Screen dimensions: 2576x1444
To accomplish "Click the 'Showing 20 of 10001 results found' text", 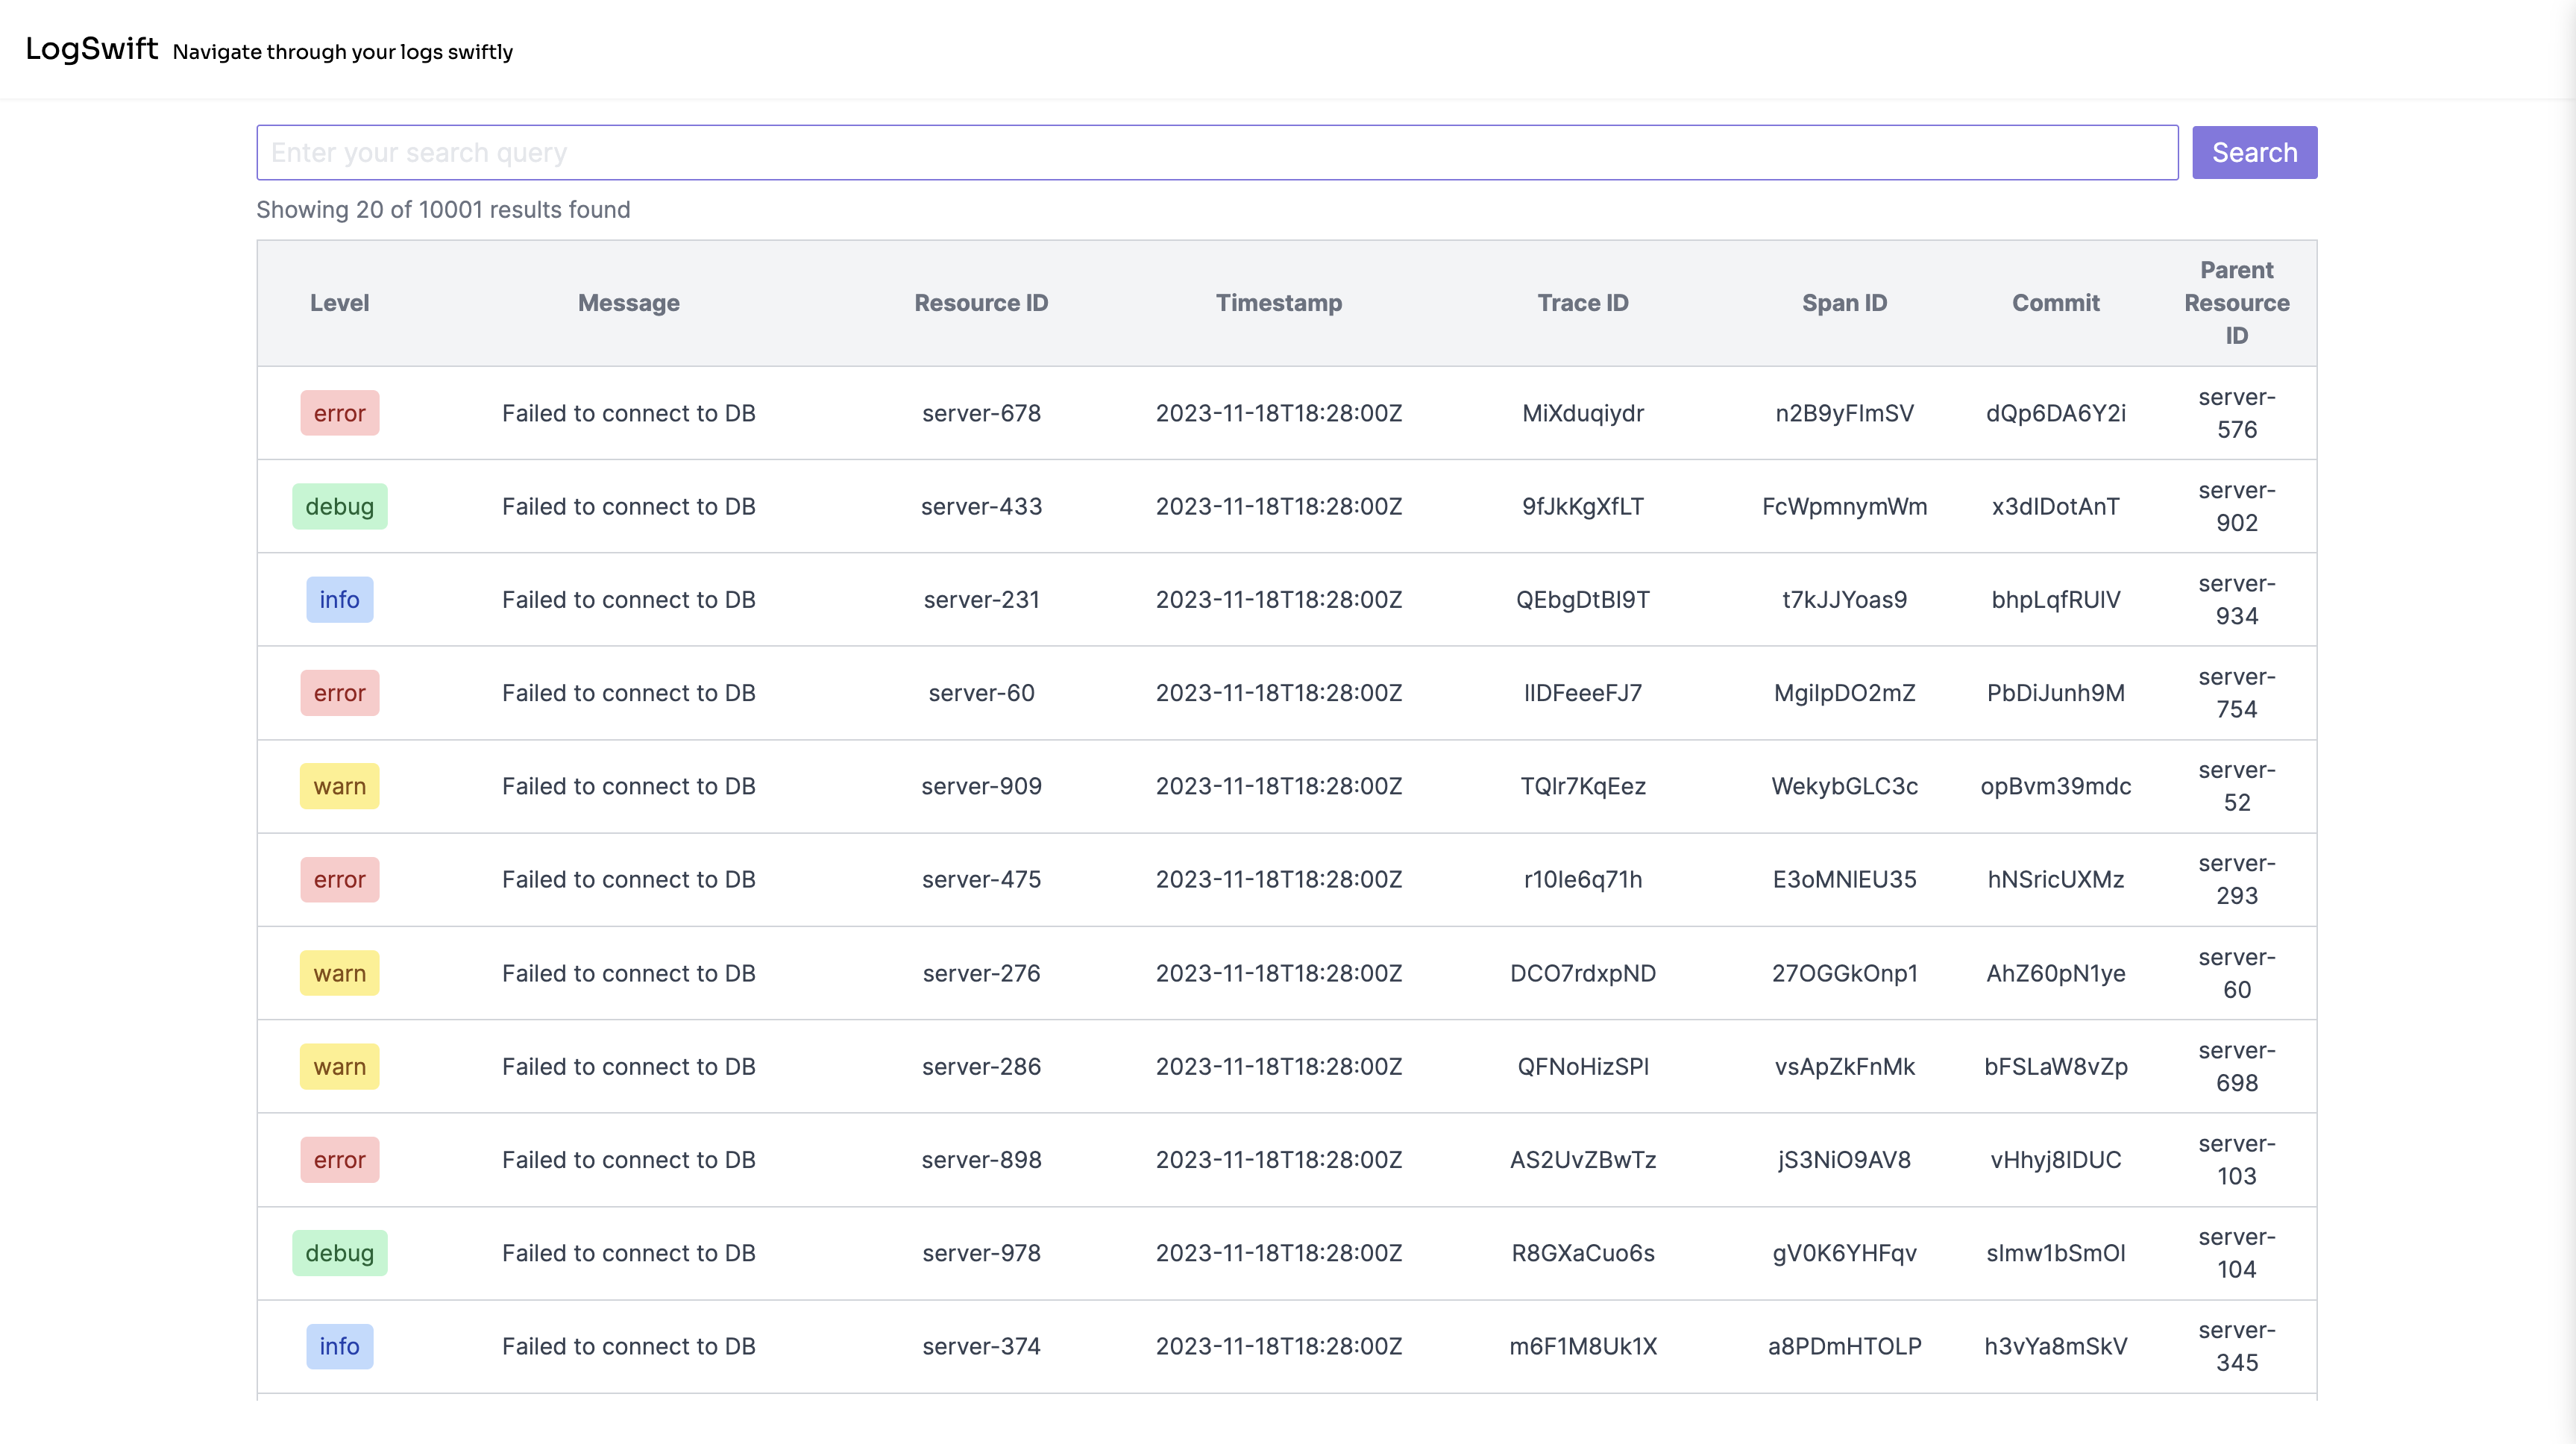I will click(443, 209).
